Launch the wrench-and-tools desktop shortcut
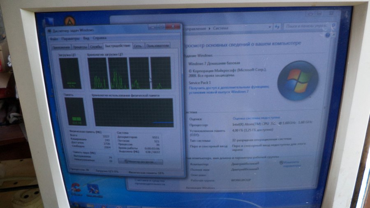The height and width of the screenshot is (208, 370). [x=93, y=189]
